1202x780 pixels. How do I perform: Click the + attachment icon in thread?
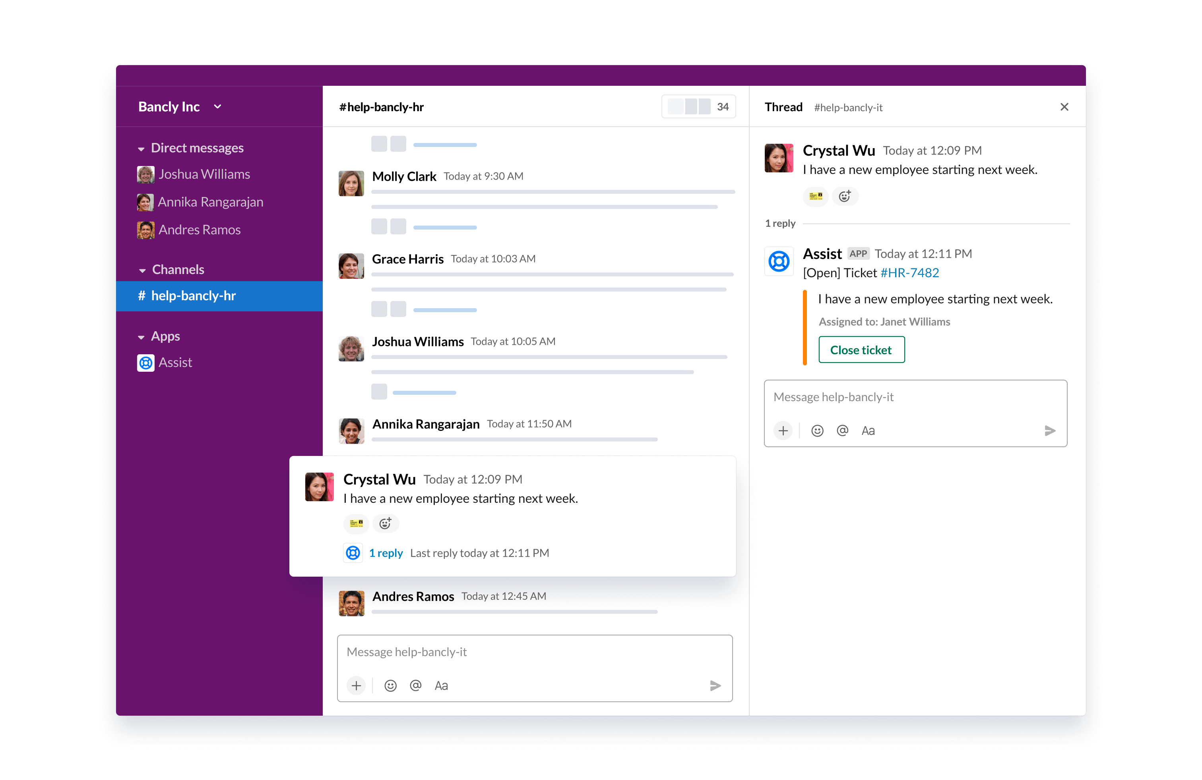click(782, 430)
